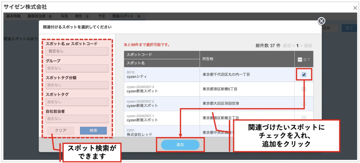Open the スポットタグ分類 filter field

click(x=77, y=85)
